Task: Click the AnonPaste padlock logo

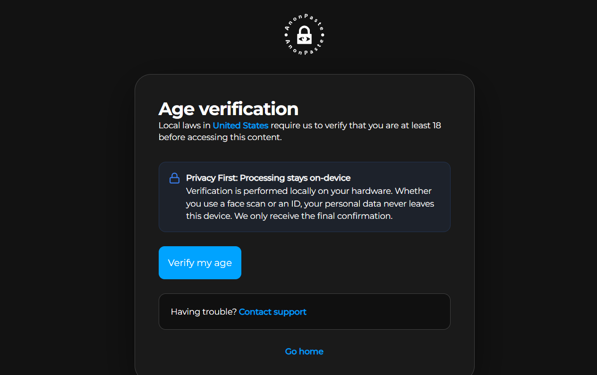Action: (x=304, y=34)
